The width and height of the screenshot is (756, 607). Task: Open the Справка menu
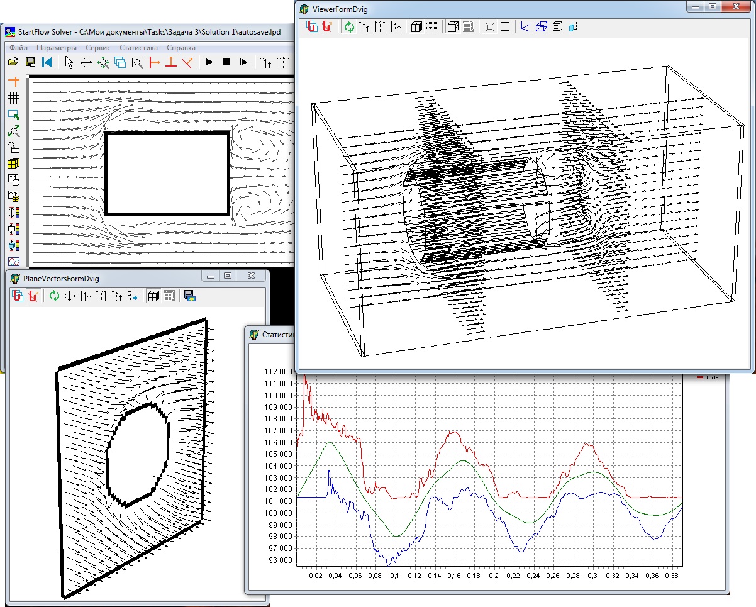pos(181,48)
